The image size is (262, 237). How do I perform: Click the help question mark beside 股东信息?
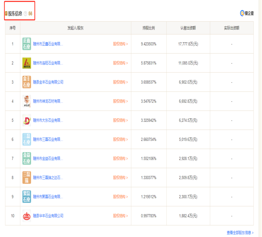(25, 14)
